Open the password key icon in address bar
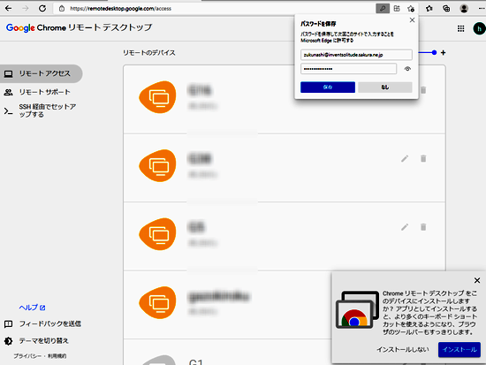The image size is (486, 365). pyautogui.click(x=383, y=8)
